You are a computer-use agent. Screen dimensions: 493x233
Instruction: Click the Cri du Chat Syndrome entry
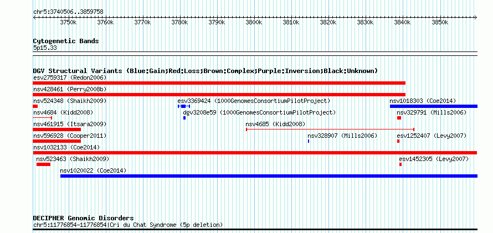[x=128, y=225]
